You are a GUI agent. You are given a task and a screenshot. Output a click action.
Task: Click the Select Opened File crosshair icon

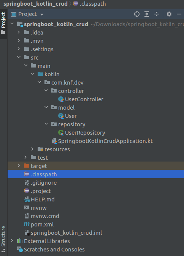tap(137, 14)
